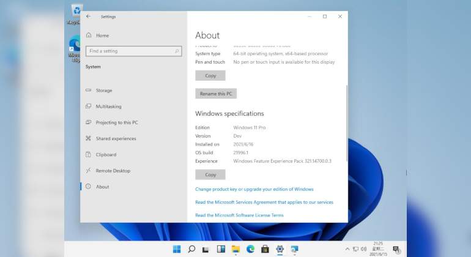Click the install date 2021/6/16

[x=243, y=144]
